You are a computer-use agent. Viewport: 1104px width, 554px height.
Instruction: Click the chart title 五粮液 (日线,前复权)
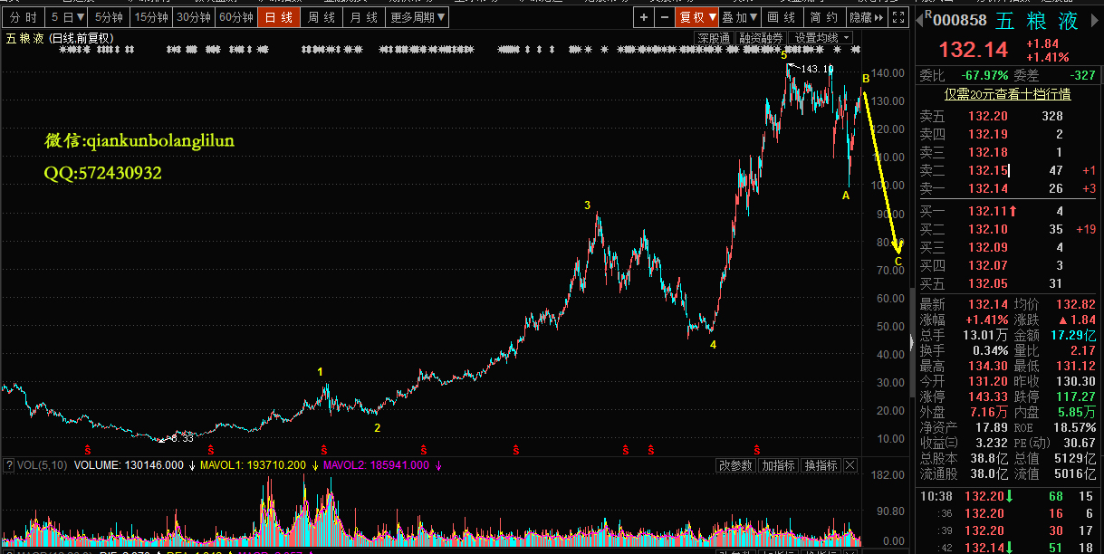(x=59, y=38)
